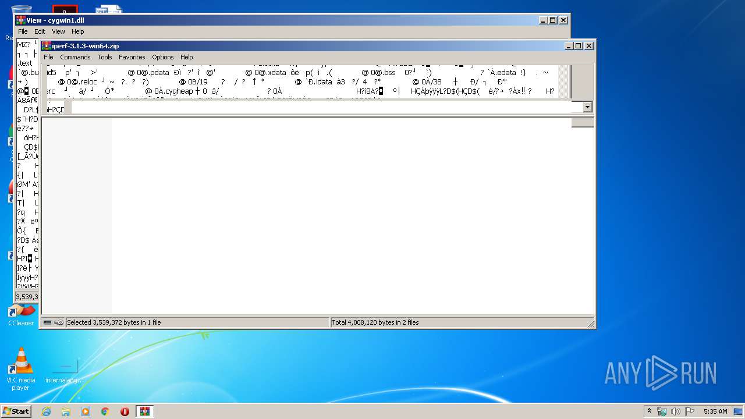Close the iperf-3.1.3-win64.zip window
745x419 pixels.
[x=589, y=45]
